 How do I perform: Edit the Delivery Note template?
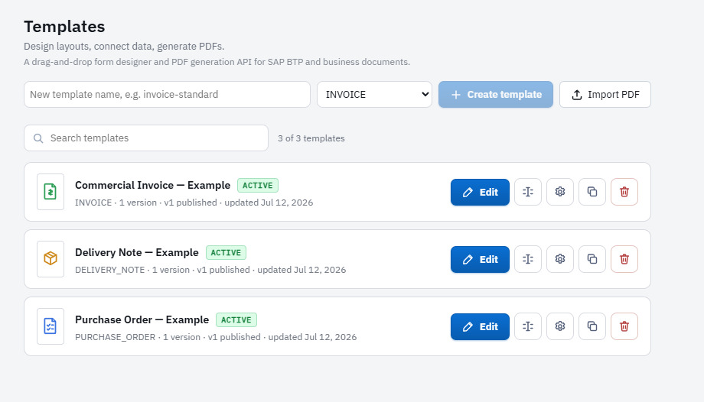pyautogui.click(x=480, y=259)
